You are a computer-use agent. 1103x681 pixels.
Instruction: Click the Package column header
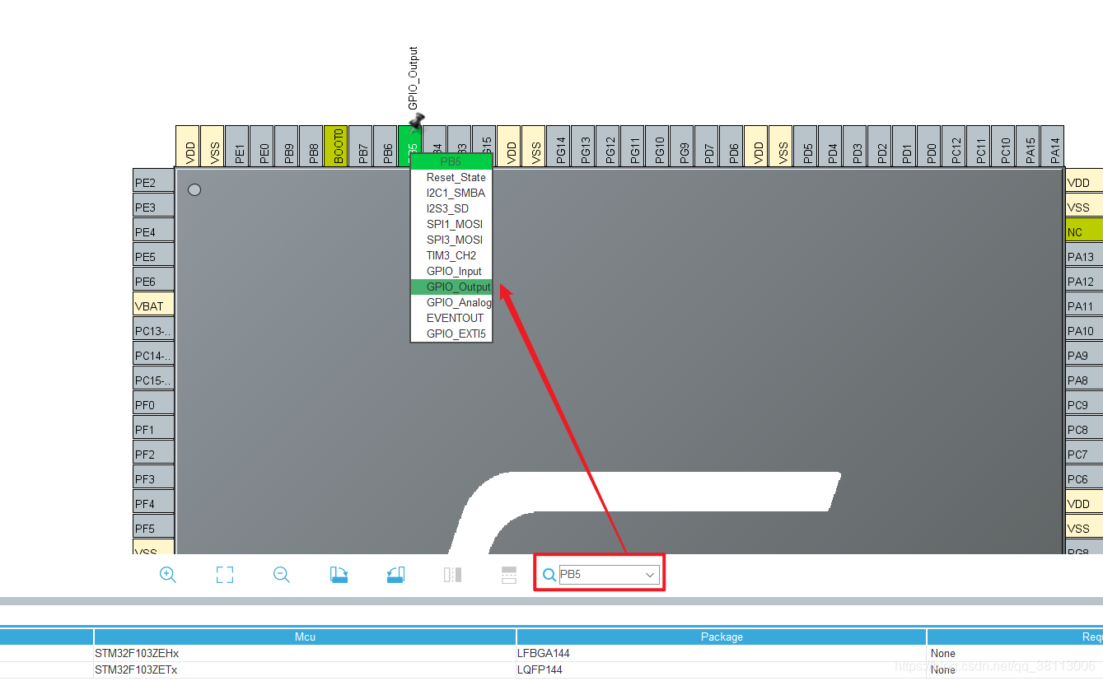pyautogui.click(x=722, y=636)
